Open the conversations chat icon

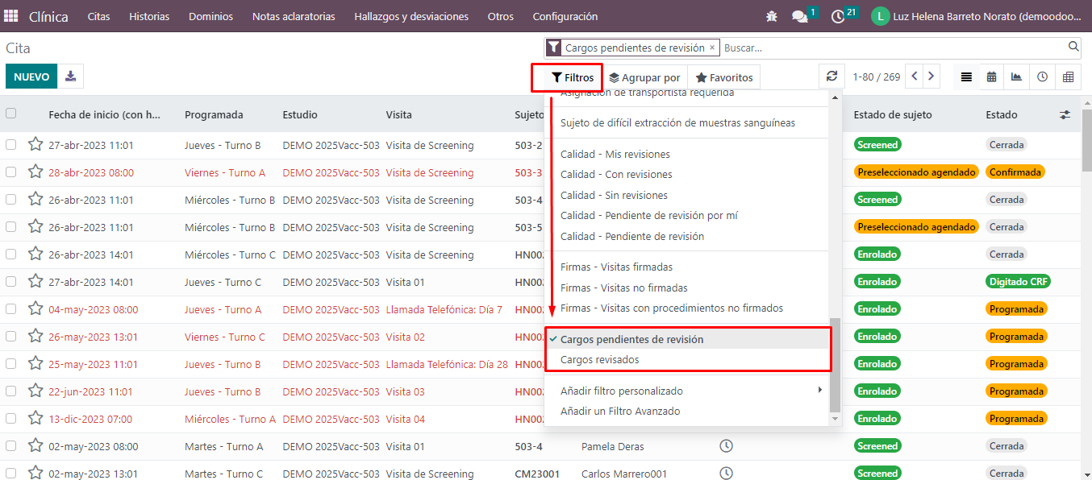tap(799, 16)
